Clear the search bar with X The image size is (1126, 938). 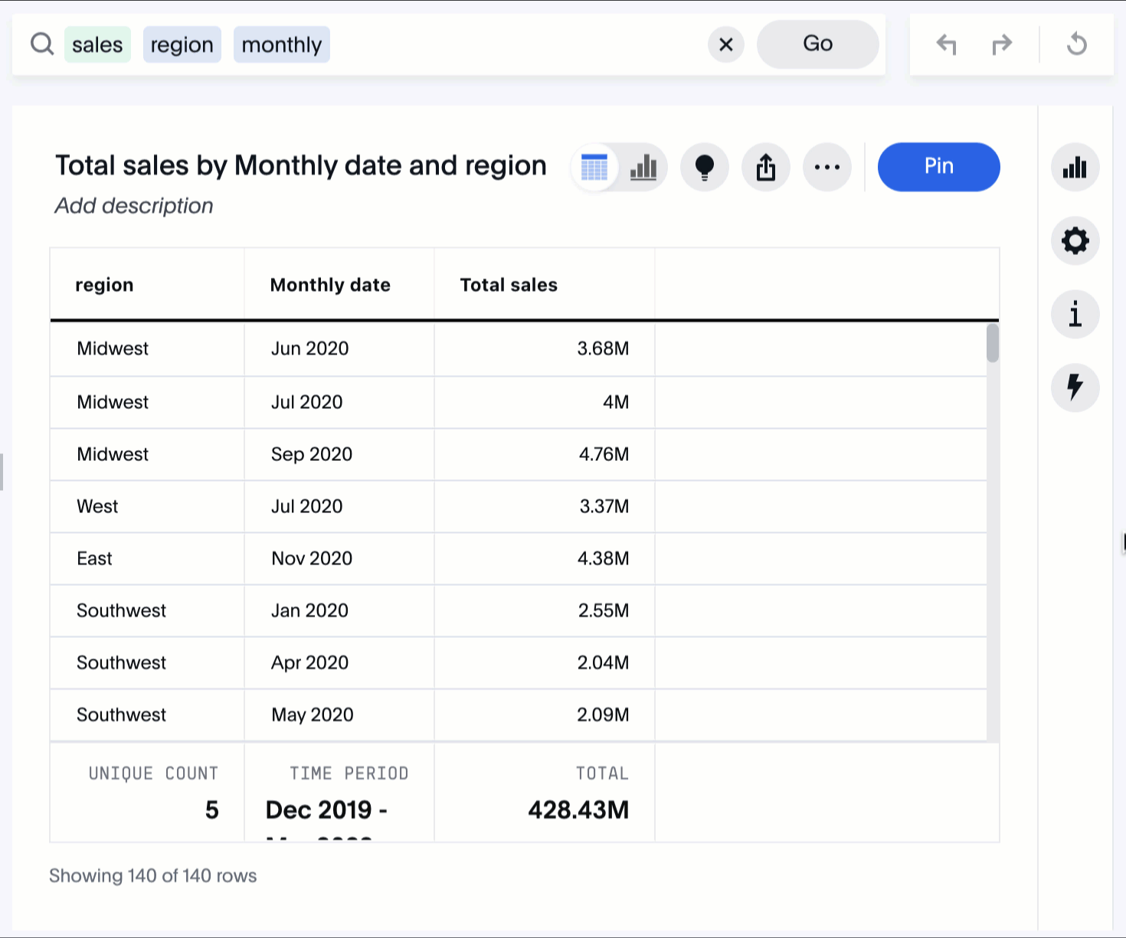[725, 44]
